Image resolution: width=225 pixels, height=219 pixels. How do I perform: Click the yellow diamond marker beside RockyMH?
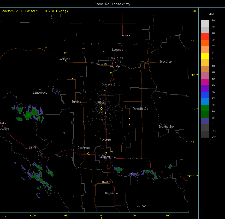tap(65, 53)
